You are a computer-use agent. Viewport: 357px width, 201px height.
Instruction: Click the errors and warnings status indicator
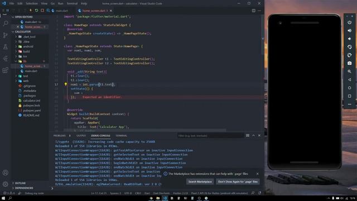point(9,193)
